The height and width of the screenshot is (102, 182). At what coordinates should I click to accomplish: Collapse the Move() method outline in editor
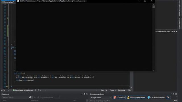pyautogui.click(x=8, y=73)
